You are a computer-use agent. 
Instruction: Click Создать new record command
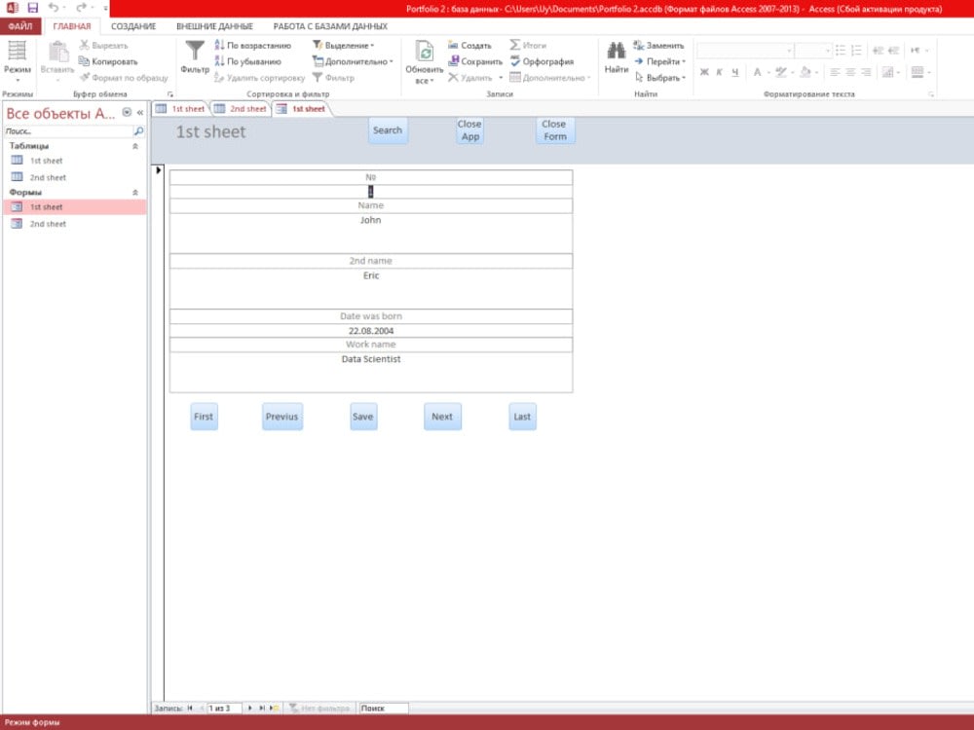(x=469, y=46)
